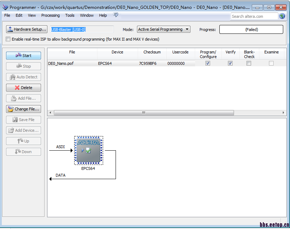
Task: Toggle Blank-Check checkbox for DE0_Nano.pof
Action: (x=249, y=63)
